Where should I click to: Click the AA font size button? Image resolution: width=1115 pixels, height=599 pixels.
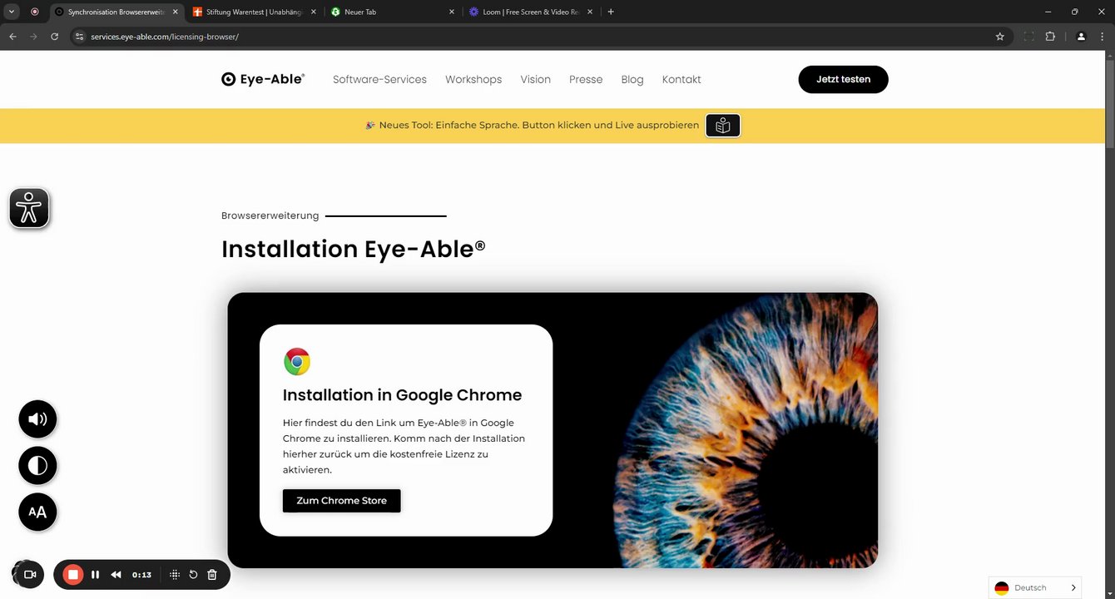37,512
